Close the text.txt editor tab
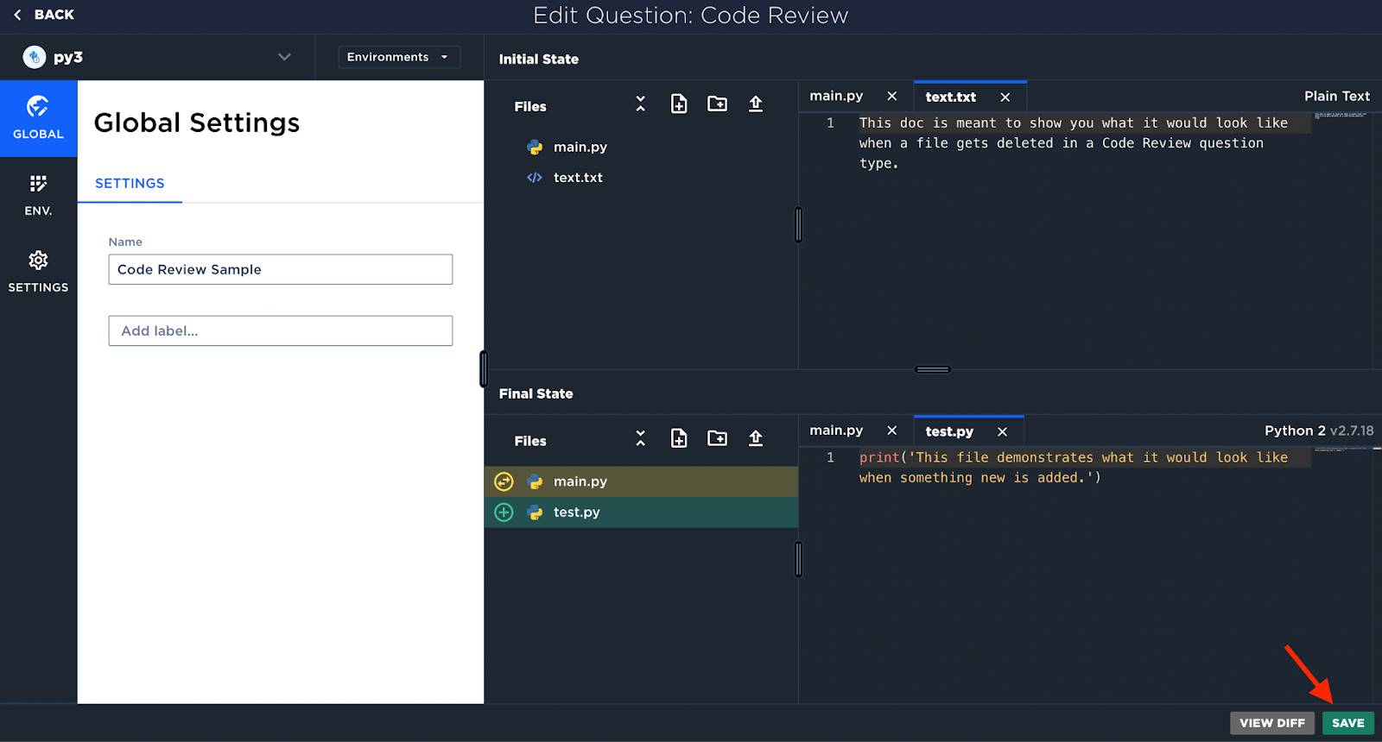The height and width of the screenshot is (742, 1382). point(1005,97)
